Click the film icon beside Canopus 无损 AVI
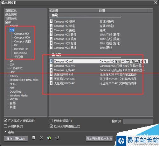Screen dimensions: 159x146 [x=51, y=70]
